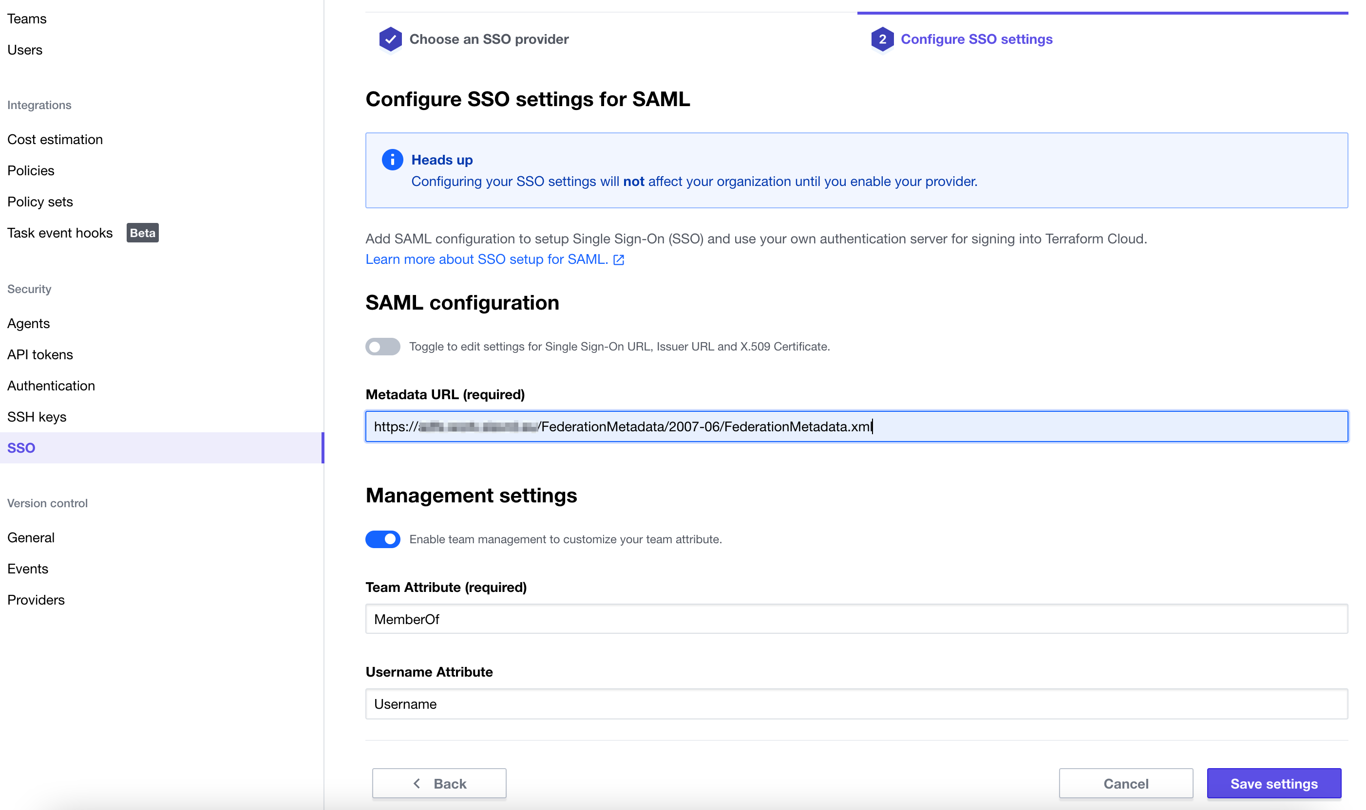Click the API tokens sidebar icon
The width and height of the screenshot is (1366, 810).
tap(40, 354)
